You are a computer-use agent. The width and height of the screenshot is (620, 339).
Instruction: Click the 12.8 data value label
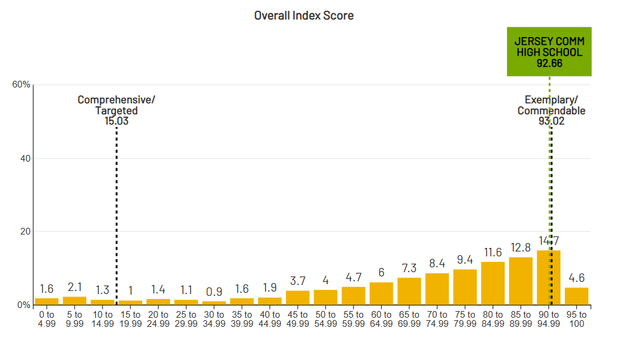coord(520,247)
